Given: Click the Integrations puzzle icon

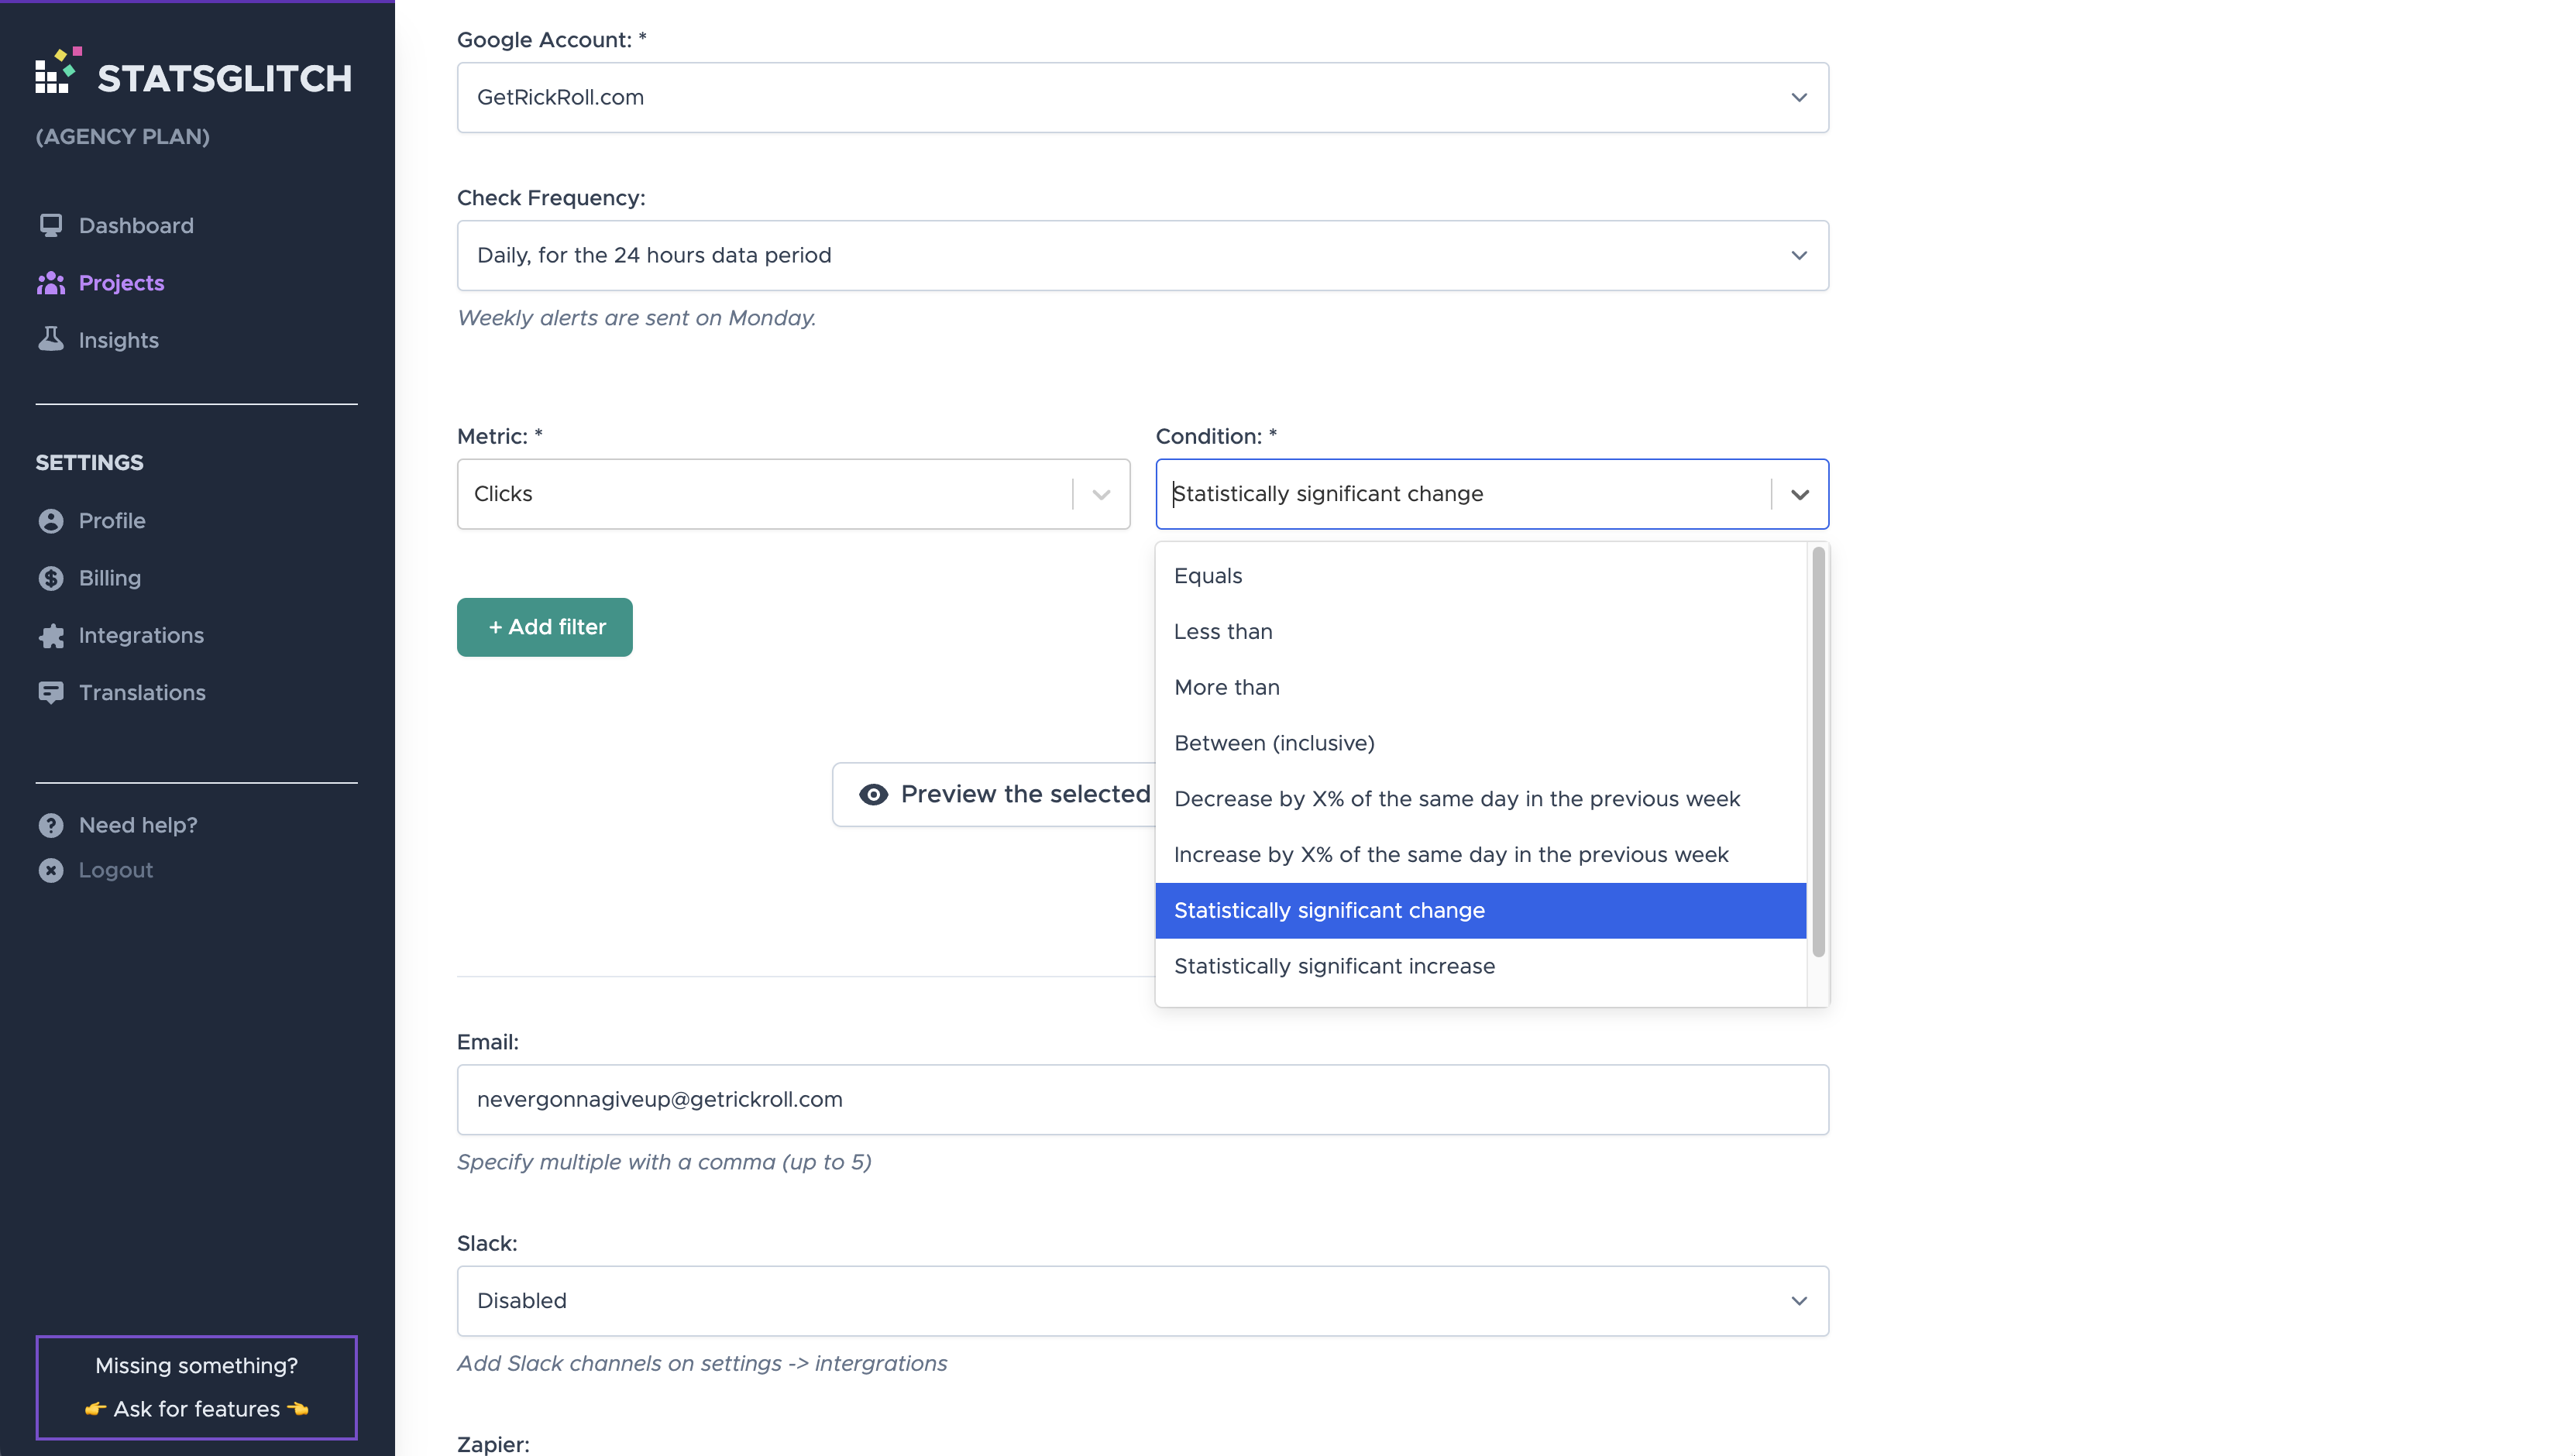Looking at the screenshot, I should tap(51, 636).
